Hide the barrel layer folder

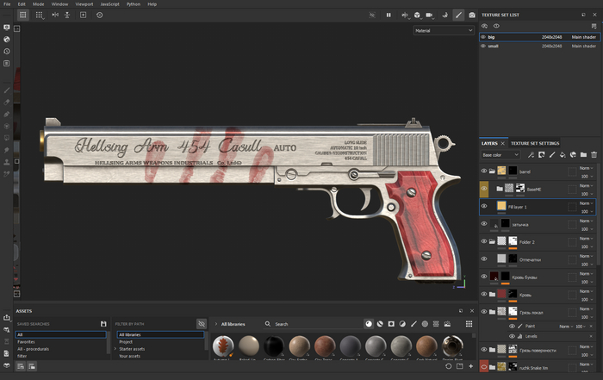484,171
